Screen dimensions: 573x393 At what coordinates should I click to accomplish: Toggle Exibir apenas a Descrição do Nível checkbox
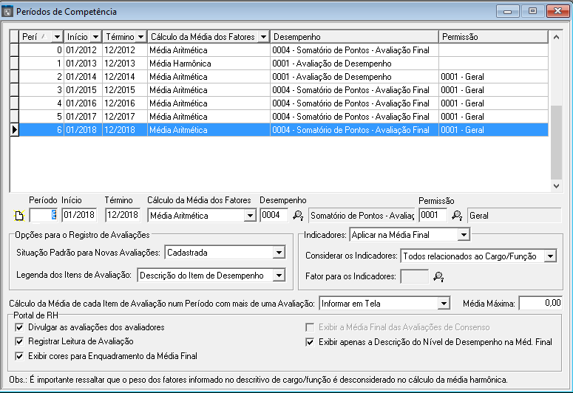coord(311,342)
